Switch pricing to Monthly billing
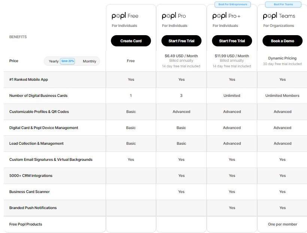Viewport: 307px width, 233px height. pyautogui.click(x=89, y=61)
